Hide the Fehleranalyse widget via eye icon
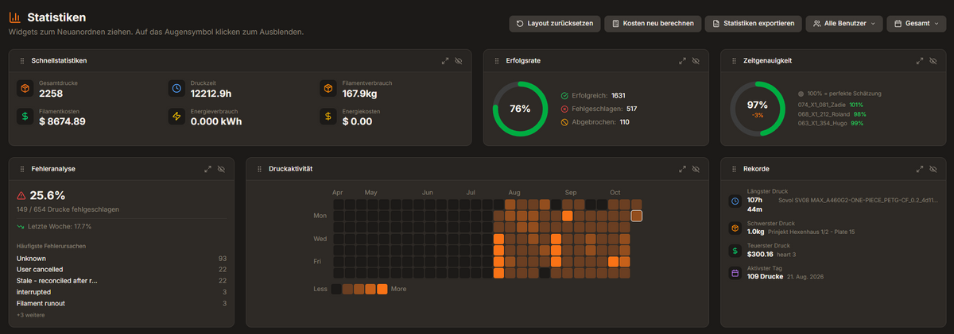Viewport: 954px width, 334px height. pos(221,169)
